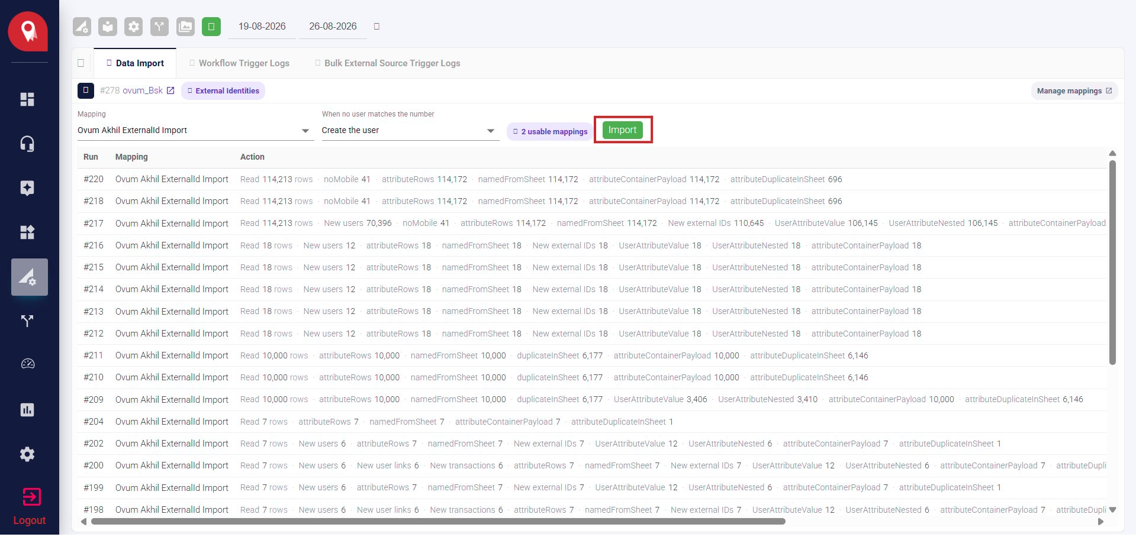This screenshot has height=537, width=1136.
Task: Click the 2 usable mappings chip
Action: coord(551,131)
